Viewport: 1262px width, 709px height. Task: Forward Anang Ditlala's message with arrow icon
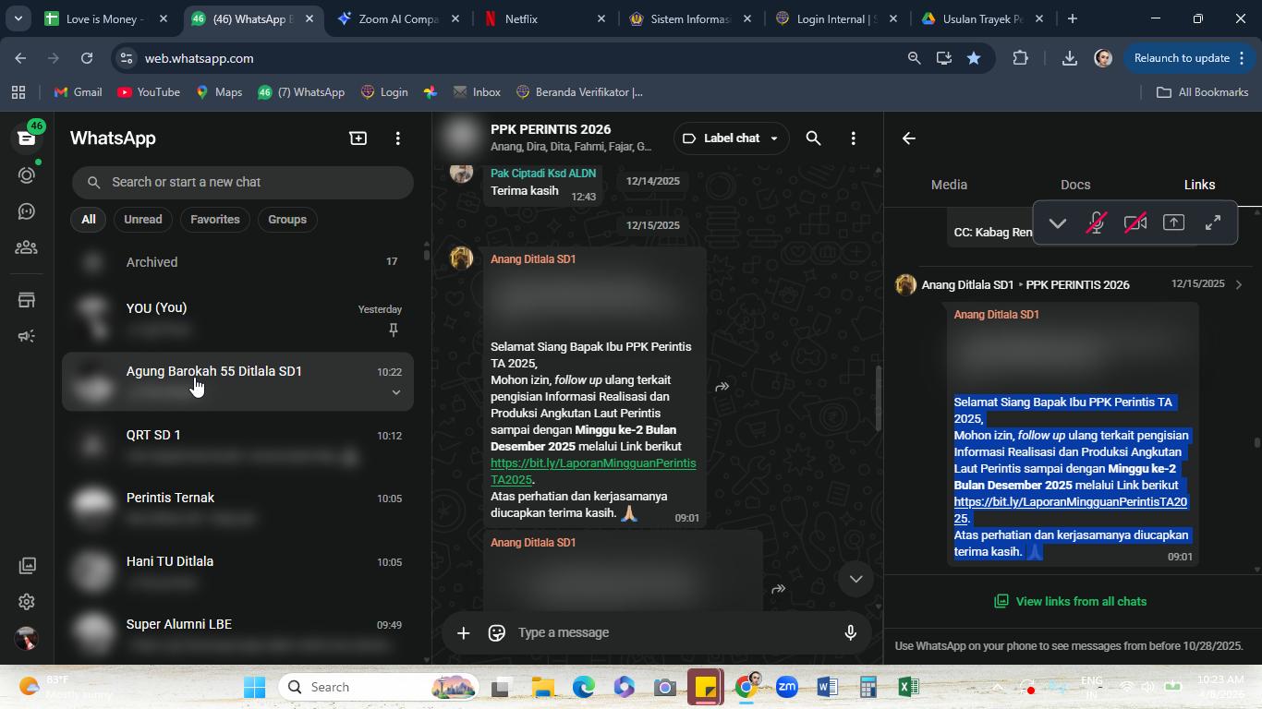[x=722, y=387]
